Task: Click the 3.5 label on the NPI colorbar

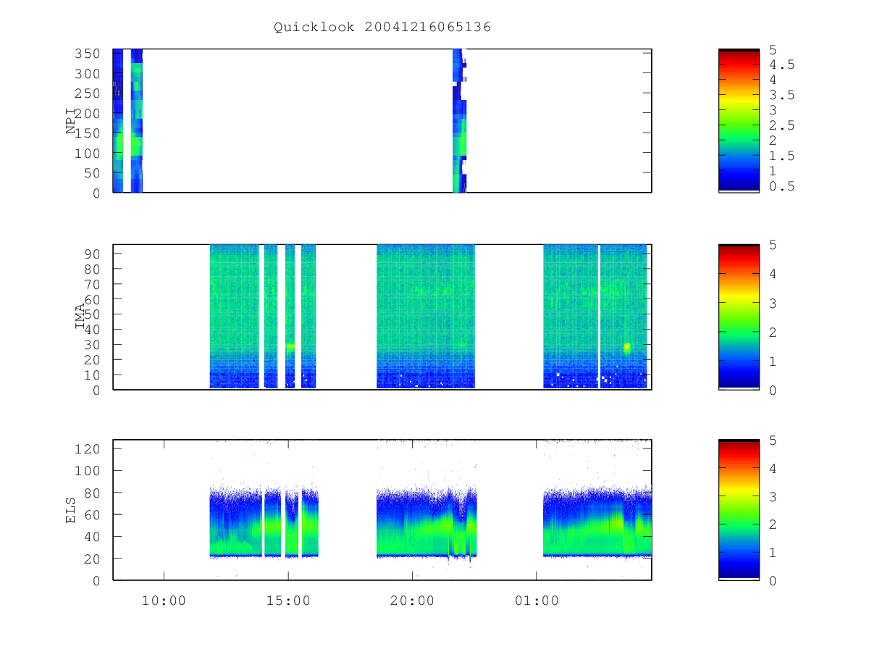Action: click(782, 95)
